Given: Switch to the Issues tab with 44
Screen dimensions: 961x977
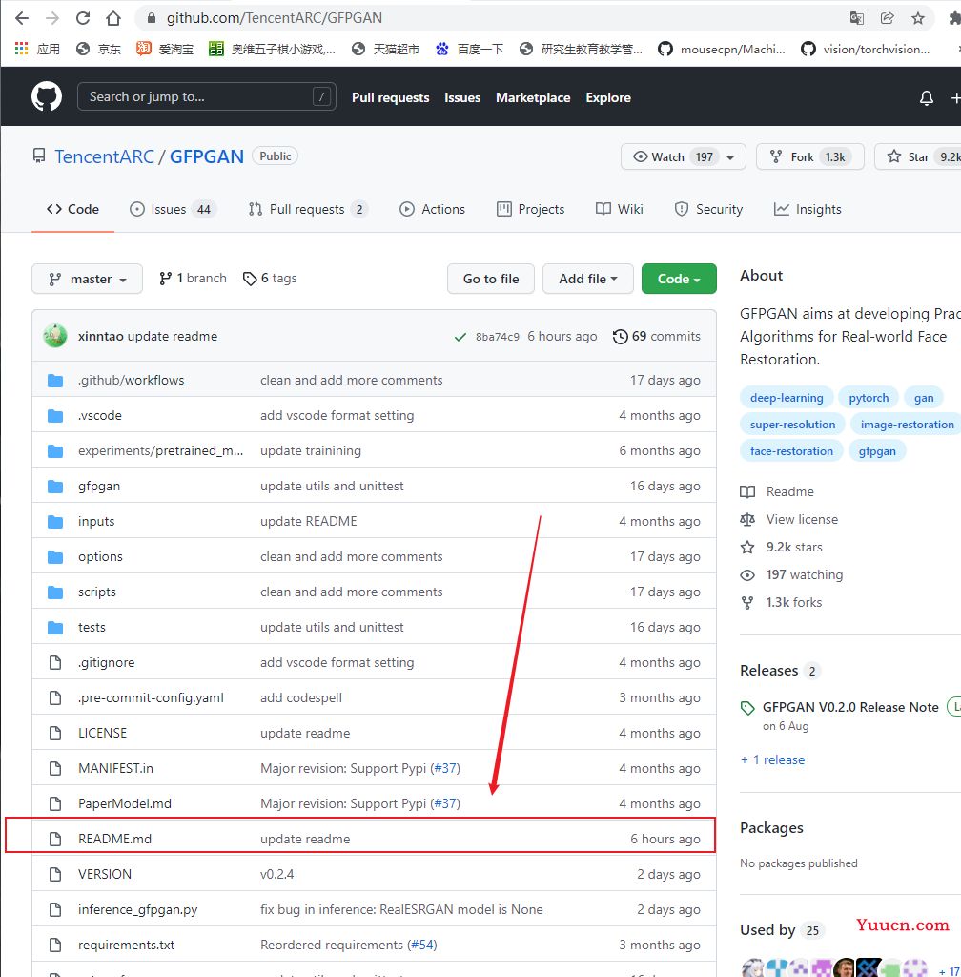Looking at the screenshot, I should [173, 209].
